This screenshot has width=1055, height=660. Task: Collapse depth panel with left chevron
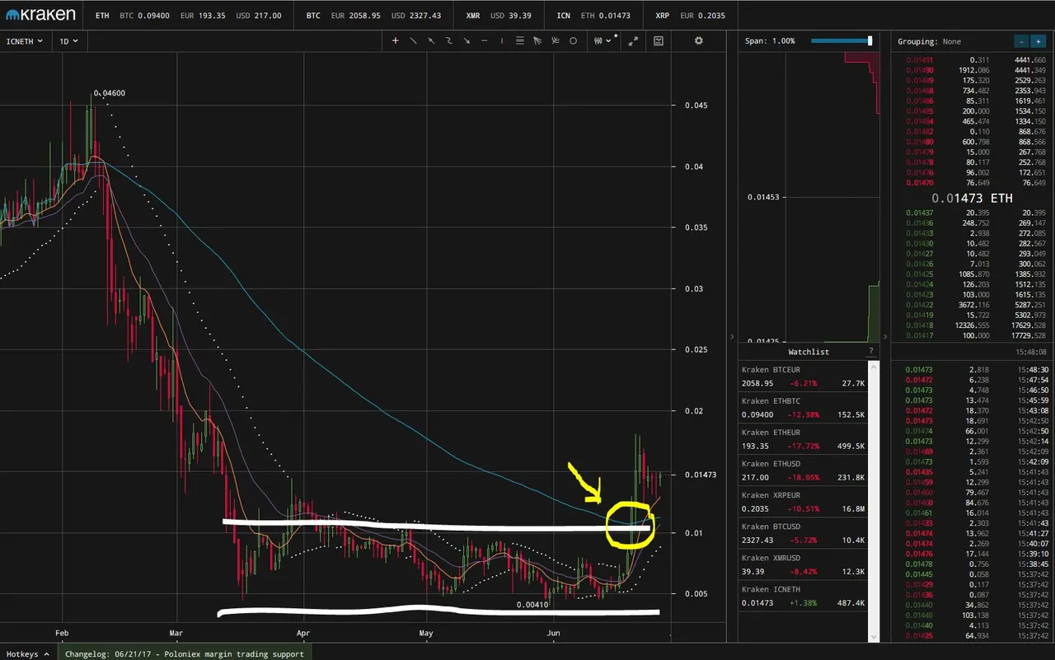(731, 336)
